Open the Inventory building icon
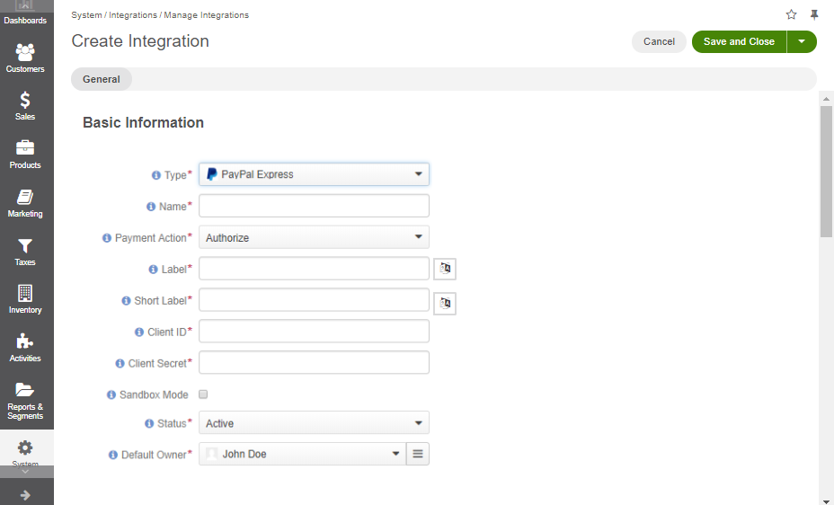834x505 pixels. pos(25,293)
